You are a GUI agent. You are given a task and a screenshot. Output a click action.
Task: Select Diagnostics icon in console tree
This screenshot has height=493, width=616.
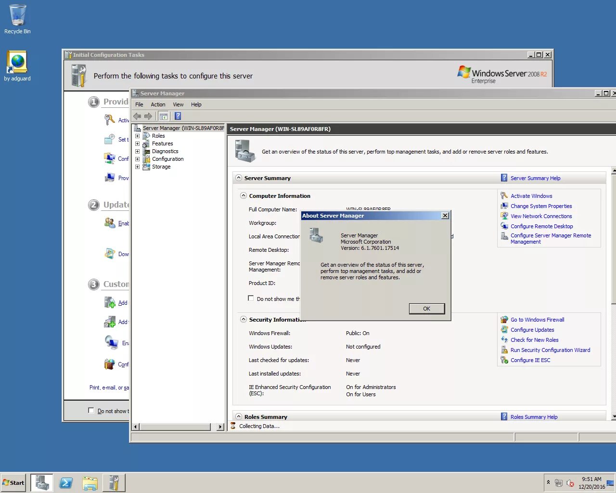146,151
